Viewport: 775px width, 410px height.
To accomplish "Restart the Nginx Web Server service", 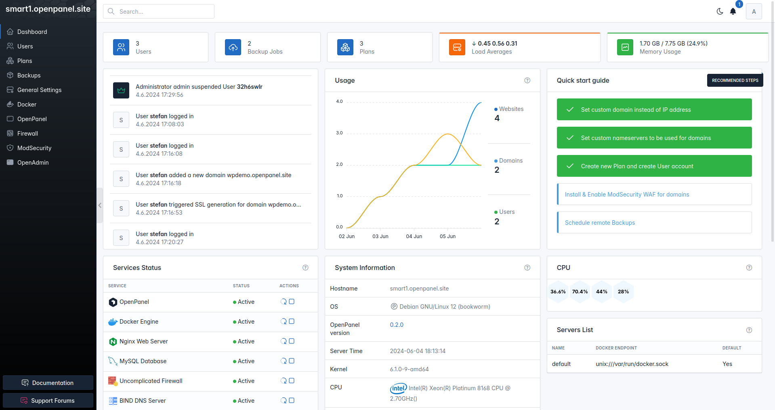I will point(284,341).
